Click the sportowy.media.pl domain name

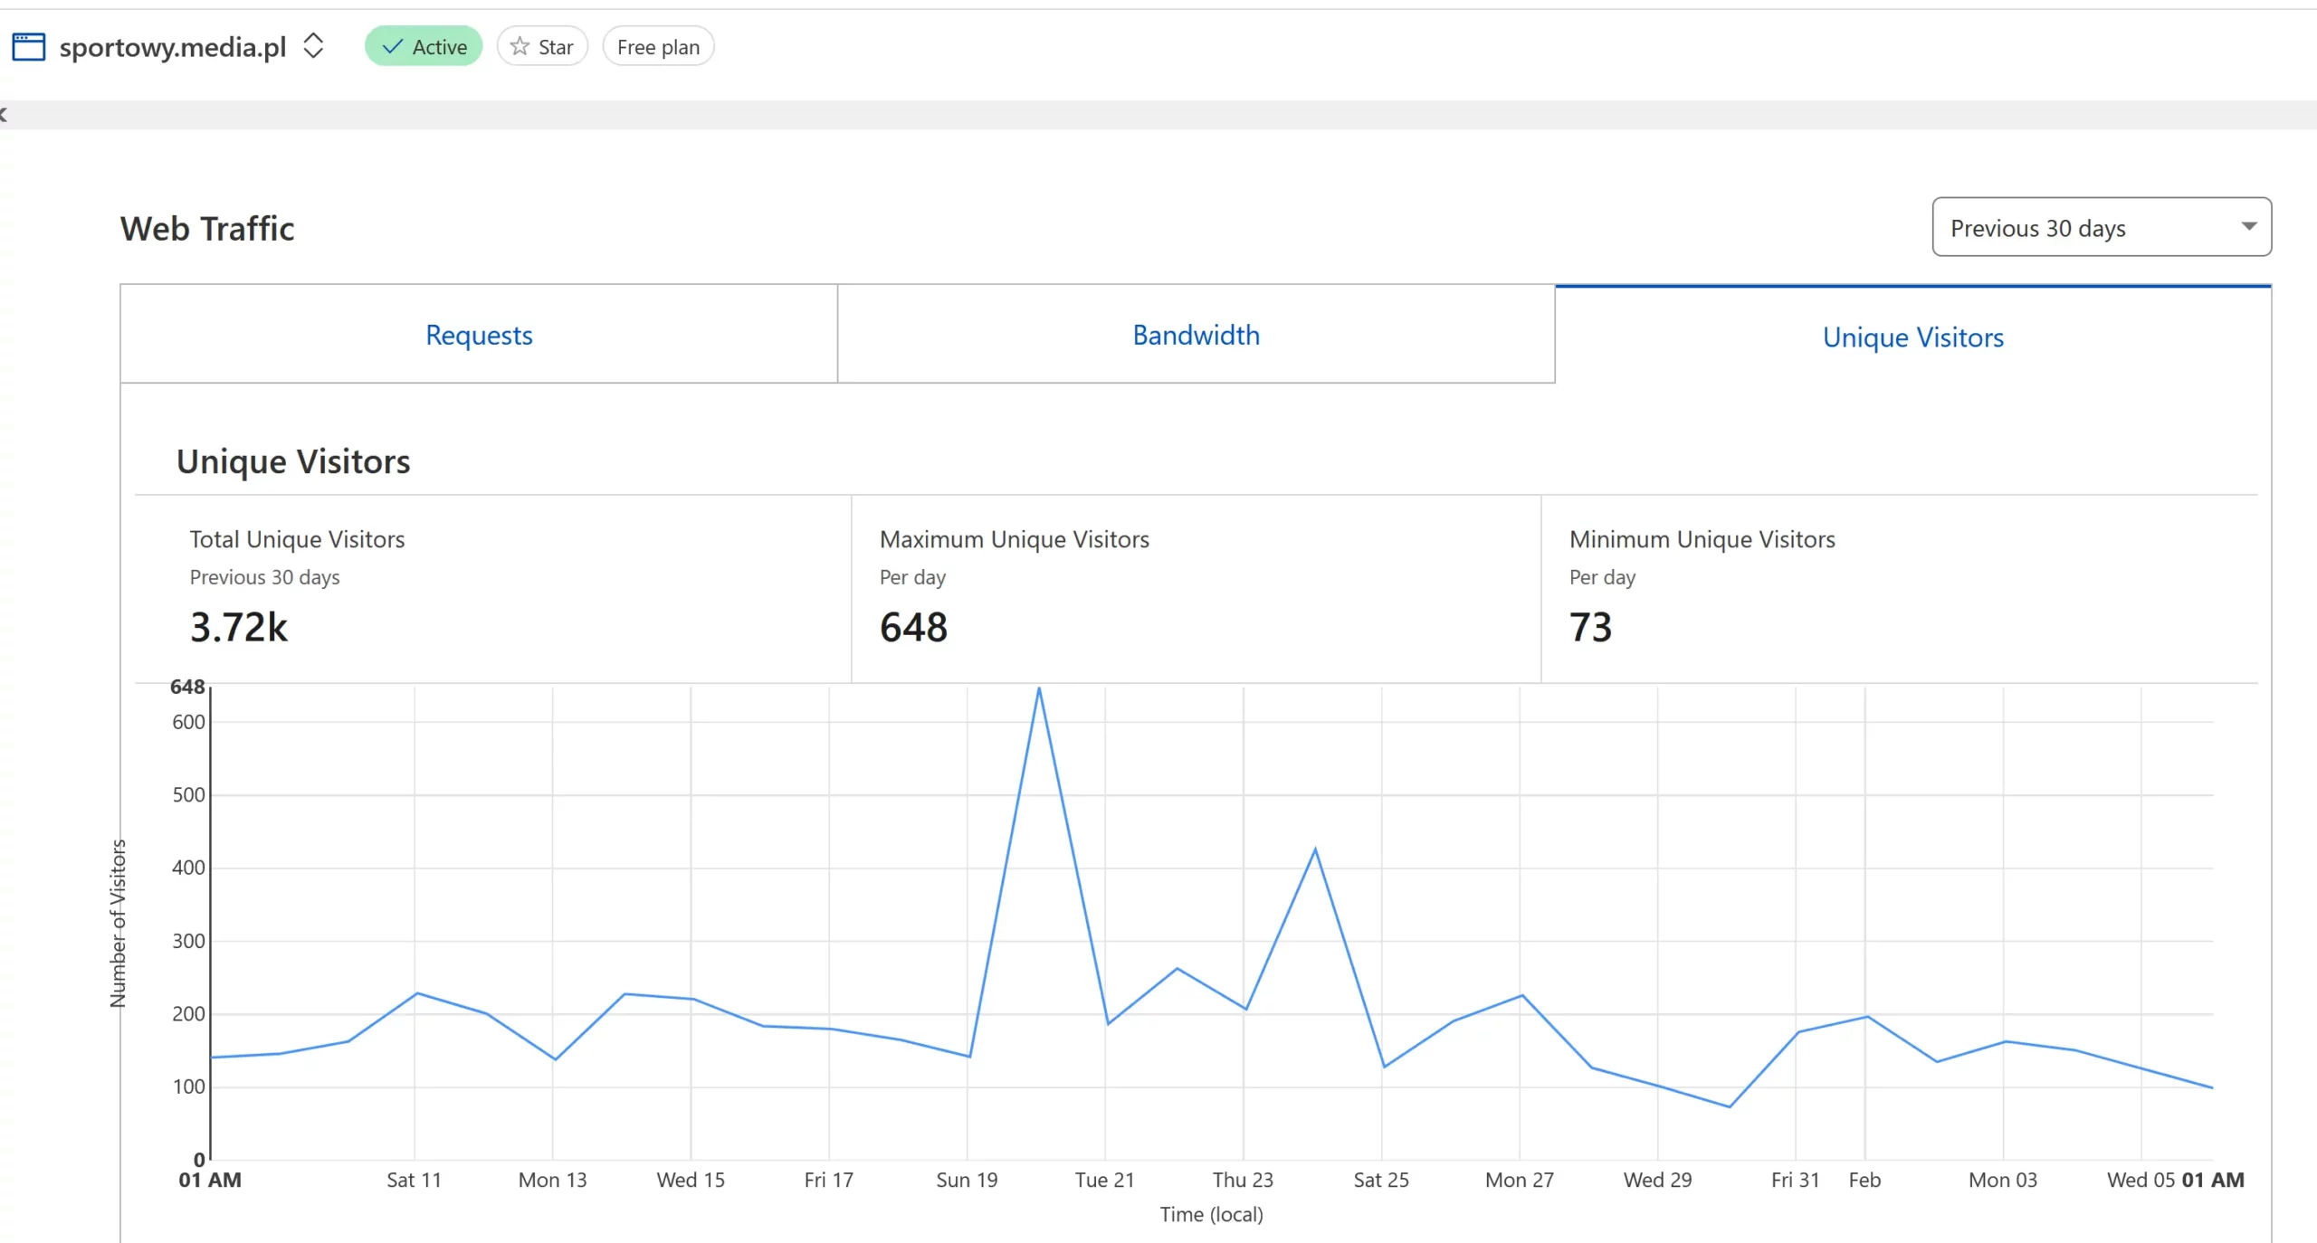tap(173, 47)
